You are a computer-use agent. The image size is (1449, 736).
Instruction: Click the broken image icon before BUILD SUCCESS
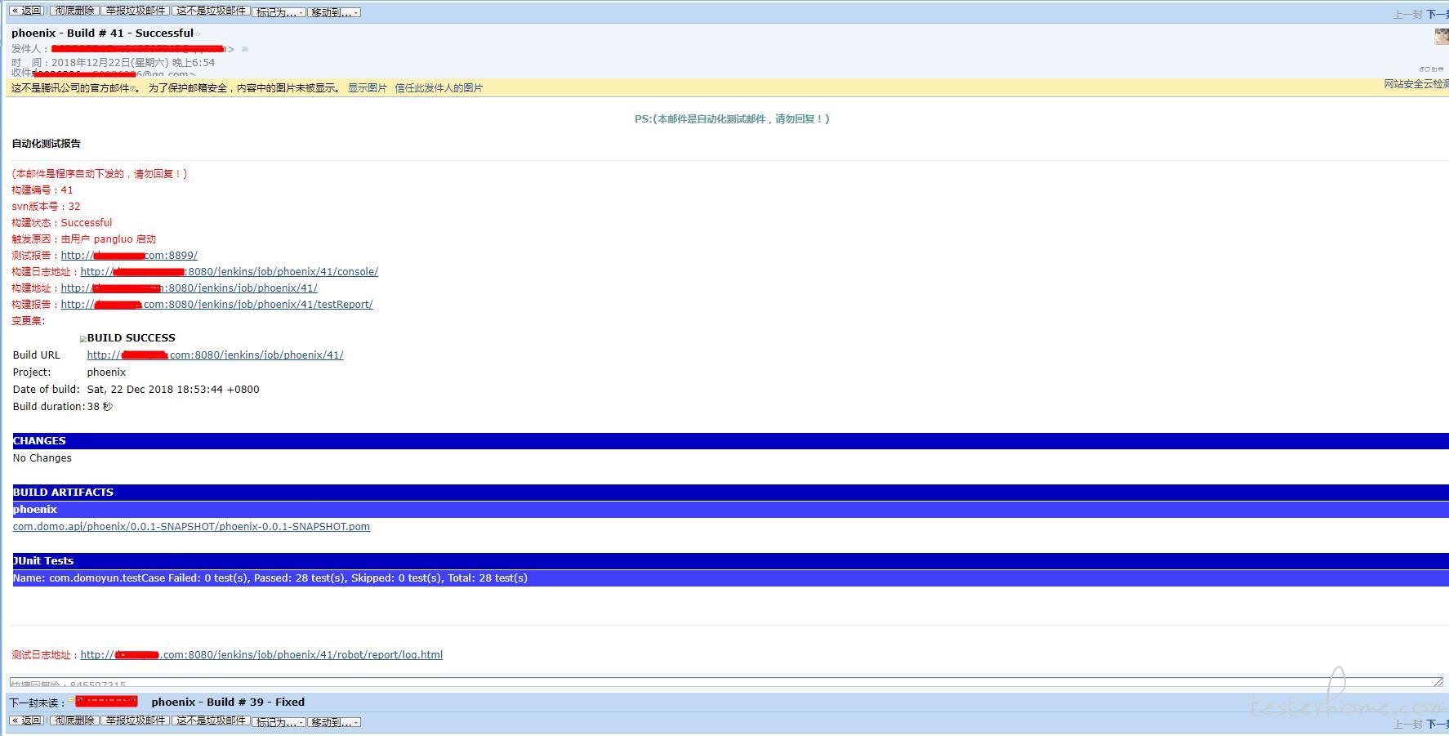tap(82, 338)
